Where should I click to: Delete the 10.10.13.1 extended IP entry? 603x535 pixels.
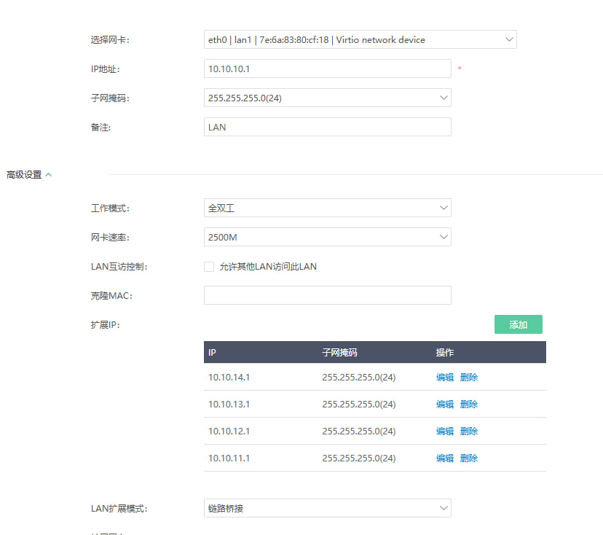tap(469, 405)
